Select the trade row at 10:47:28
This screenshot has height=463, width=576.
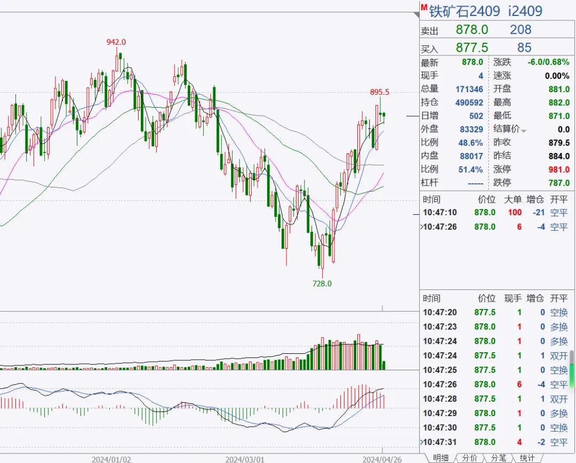click(495, 399)
